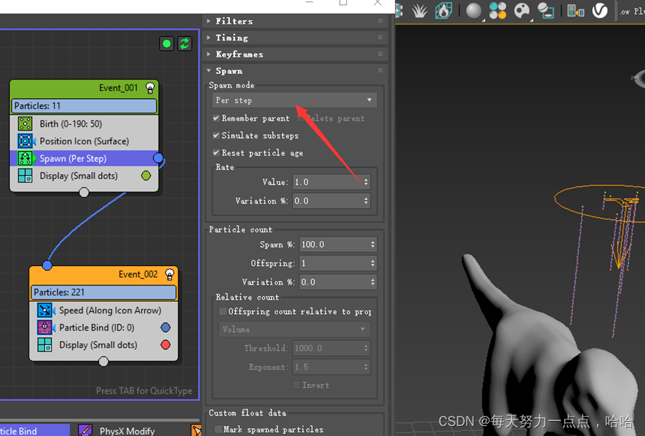This screenshot has width=645, height=436.
Task: Toggle Event_001's lightbulb to disable the event
Action: pyautogui.click(x=149, y=87)
